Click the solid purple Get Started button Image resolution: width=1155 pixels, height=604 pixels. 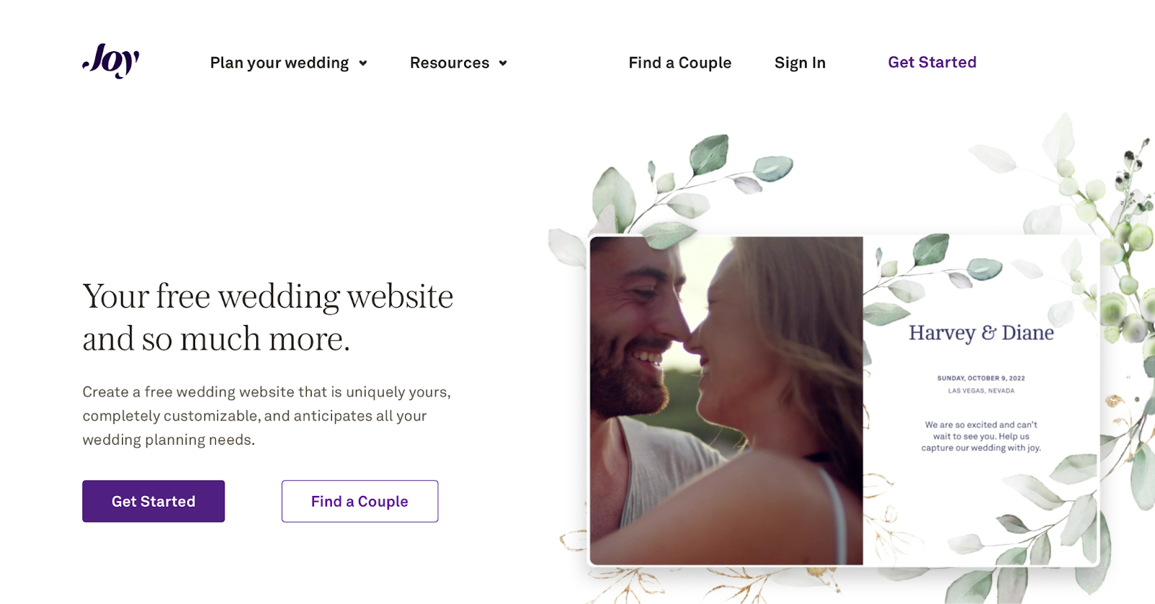tap(154, 501)
